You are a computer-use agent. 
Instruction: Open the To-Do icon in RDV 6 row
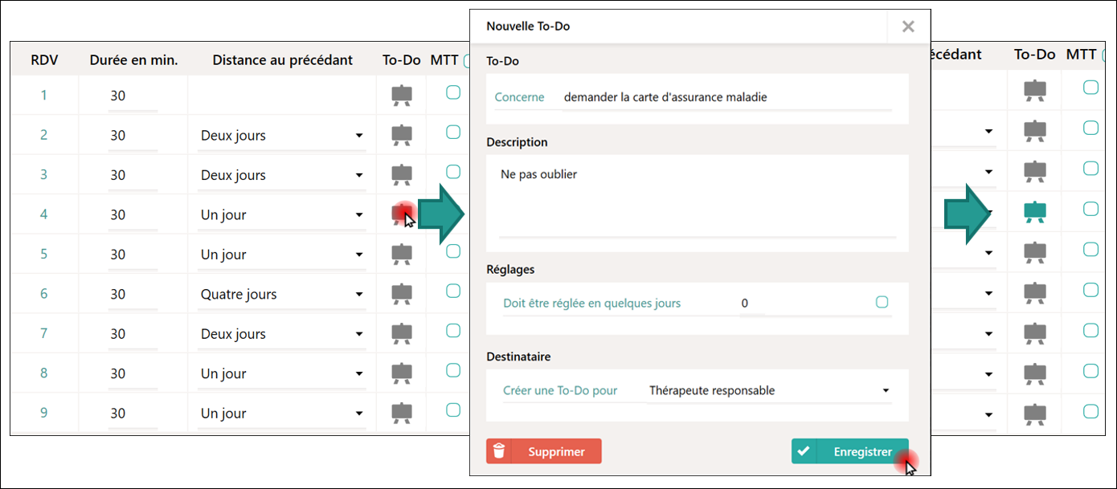click(x=401, y=294)
